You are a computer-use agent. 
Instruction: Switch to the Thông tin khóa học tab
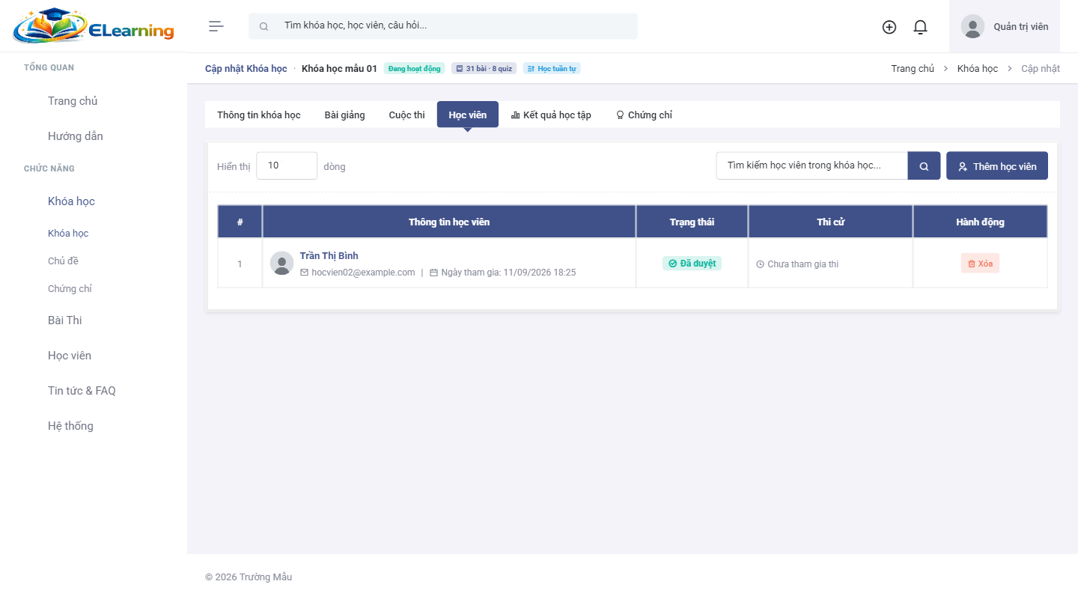click(x=259, y=115)
